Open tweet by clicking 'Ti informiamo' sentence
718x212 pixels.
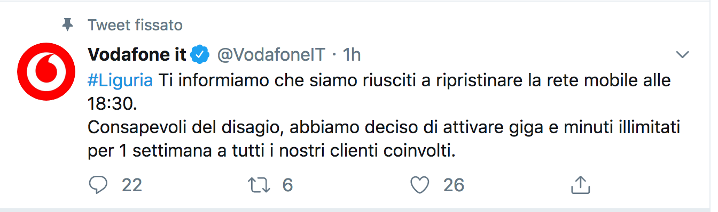[x=413, y=80]
